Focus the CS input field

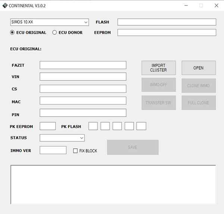click(x=83, y=89)
